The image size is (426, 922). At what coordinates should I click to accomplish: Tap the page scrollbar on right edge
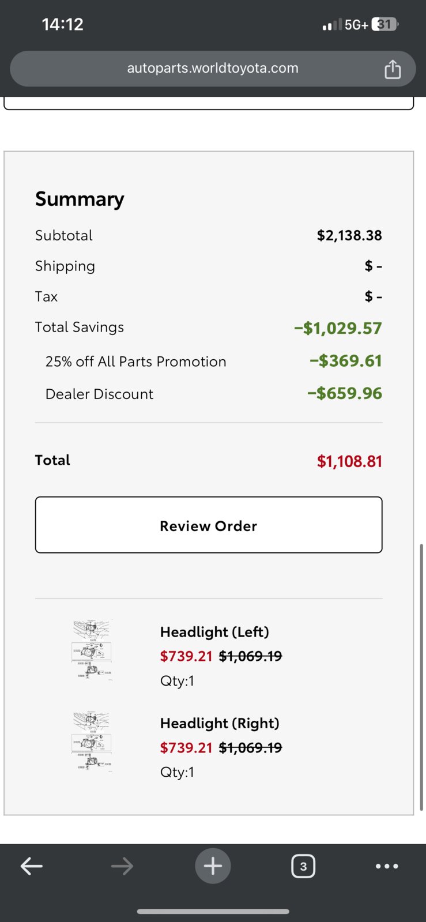coord(422,678)
